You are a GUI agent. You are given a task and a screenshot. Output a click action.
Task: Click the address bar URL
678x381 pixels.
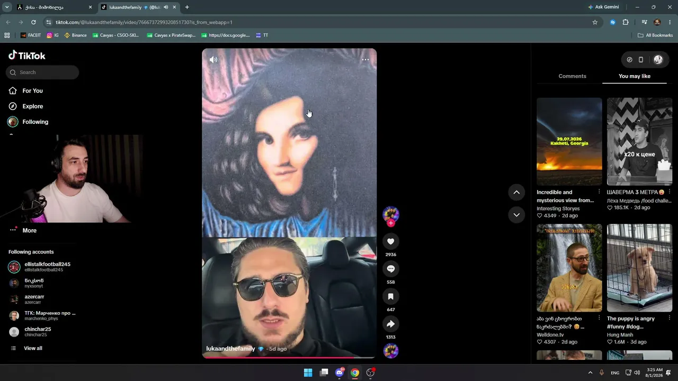144,22
